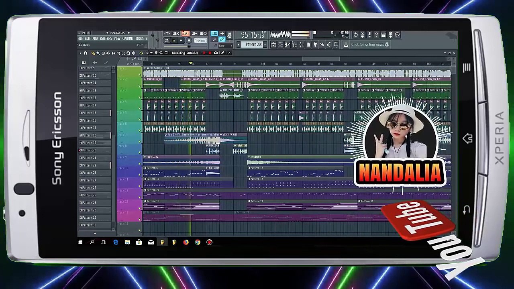Open the Browser panel icon in toolbar
The width and height of the screenshot is (514, 289).
294,45
